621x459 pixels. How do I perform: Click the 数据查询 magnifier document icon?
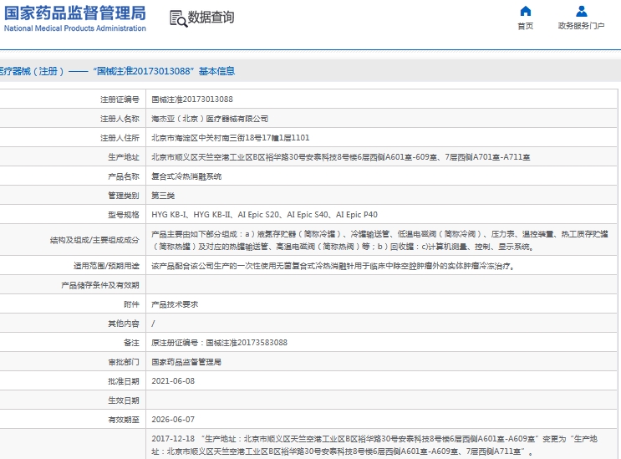coord(178,18)
